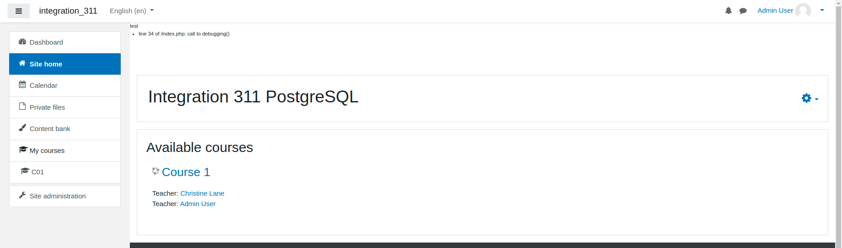Select Site home in navigation
The width and height of the screenshot is (842, 248).
[65, 64]
